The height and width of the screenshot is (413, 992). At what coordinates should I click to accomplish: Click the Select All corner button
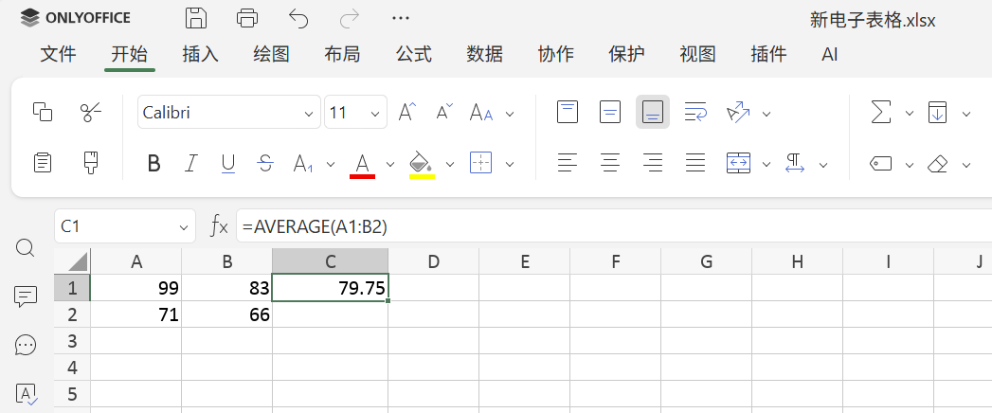coord(72,261)
